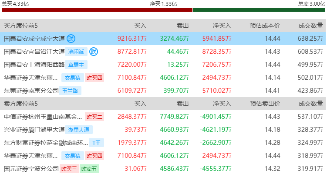Open 国泰君安上海海阳西路 seat details
327x173 pixels.
pyautogui.click(x=34, y=65)
